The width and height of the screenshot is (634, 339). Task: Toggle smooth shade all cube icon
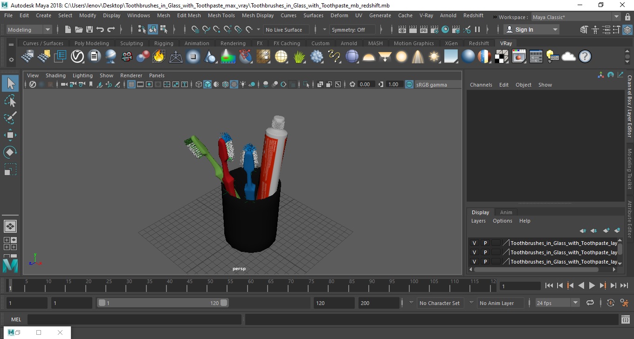(x=207, y=84)
